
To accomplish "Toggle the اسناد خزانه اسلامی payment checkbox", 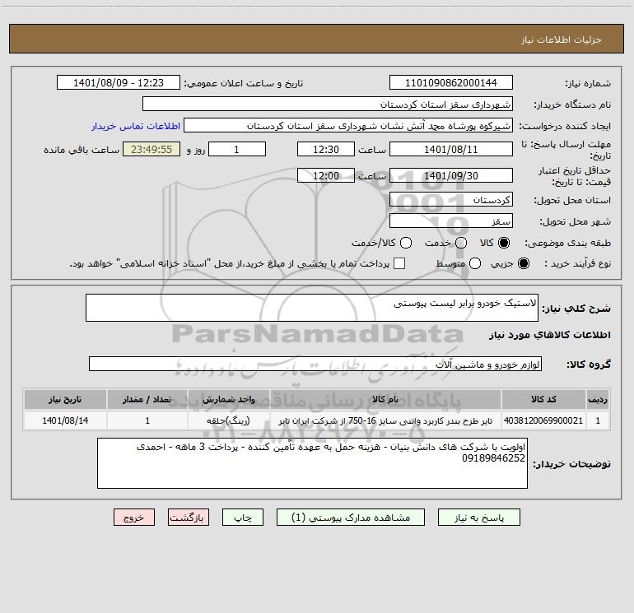I will tap(399, 263).
